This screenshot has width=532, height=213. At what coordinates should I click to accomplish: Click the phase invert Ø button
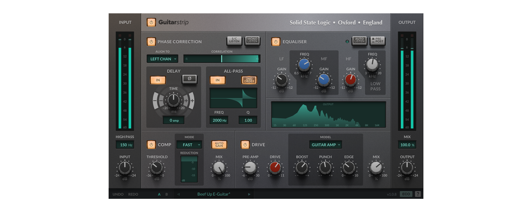tap(189, 79)
